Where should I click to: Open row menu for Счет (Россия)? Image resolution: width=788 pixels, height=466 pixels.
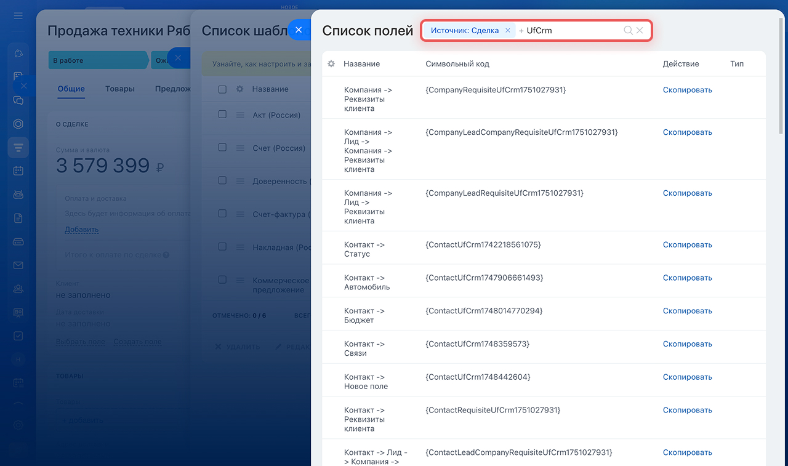[x=240, y=148]
